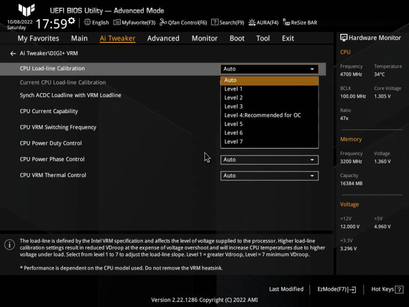Click the 12.000 V voltage reading
This screenshot has width=409, height=307.
(350, 227)
